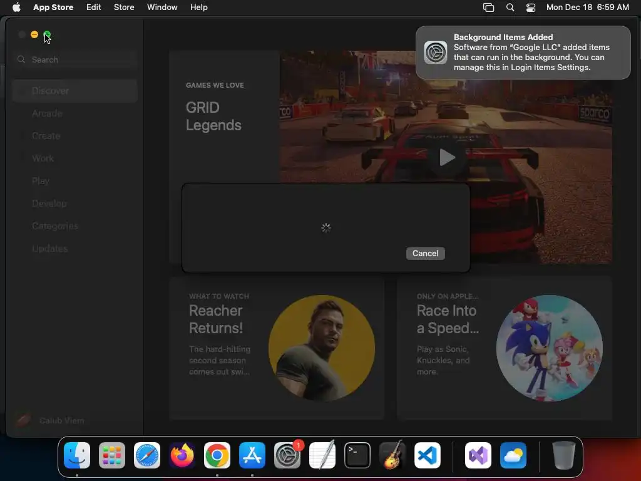Open System Settings with badge in Dock
Screen dimensions: 641x481
point(287,455)
